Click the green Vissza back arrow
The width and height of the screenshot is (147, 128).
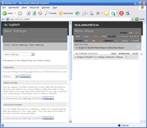4,13
